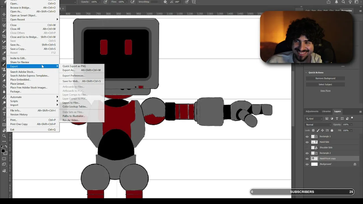Open the Layers panel menu
363x204 pixels.
click(360, 112)
